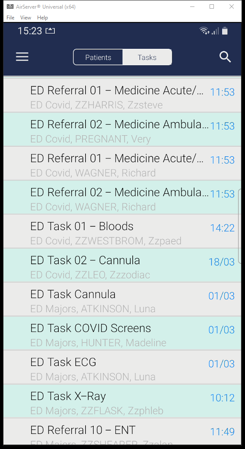
Task: Open the Help menu
Action: point(42,17)
